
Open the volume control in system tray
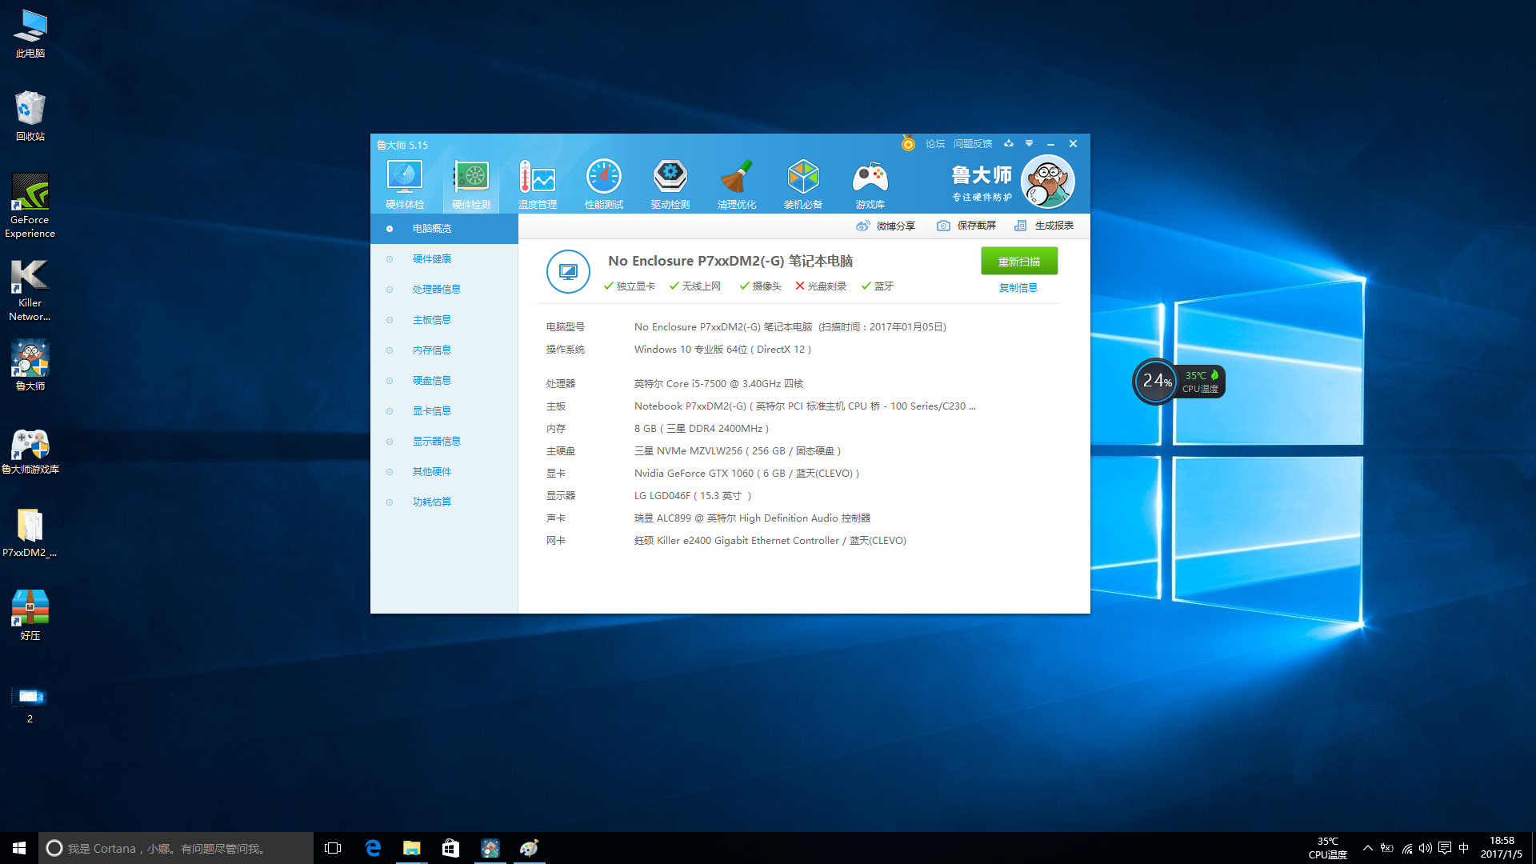tap(1426, 848)
